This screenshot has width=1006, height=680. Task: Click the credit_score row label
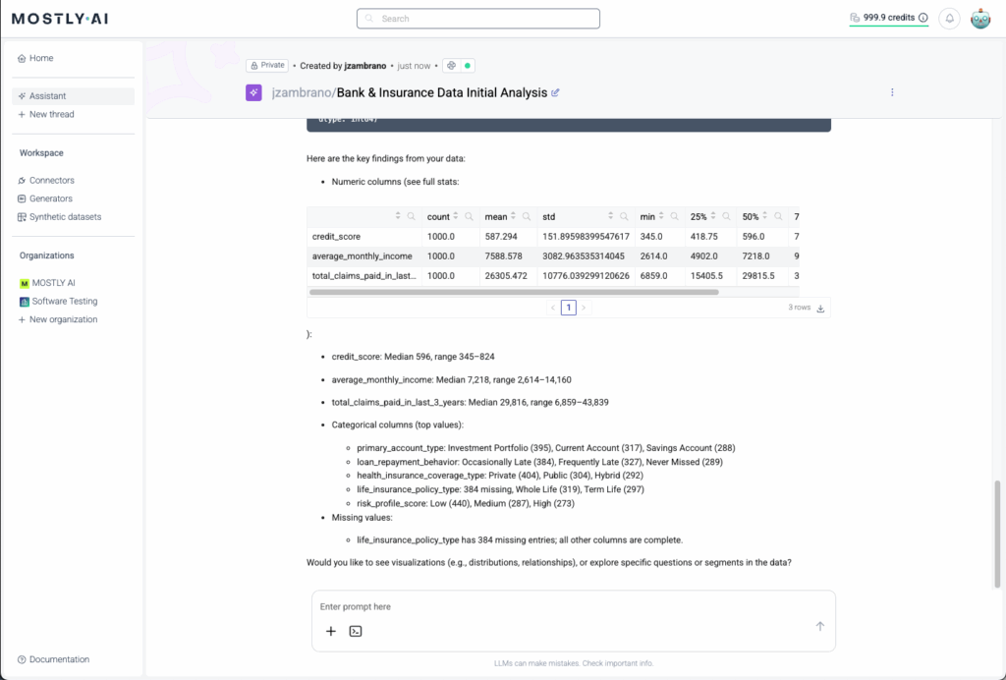pyautogui.click(x=336, y=237)
